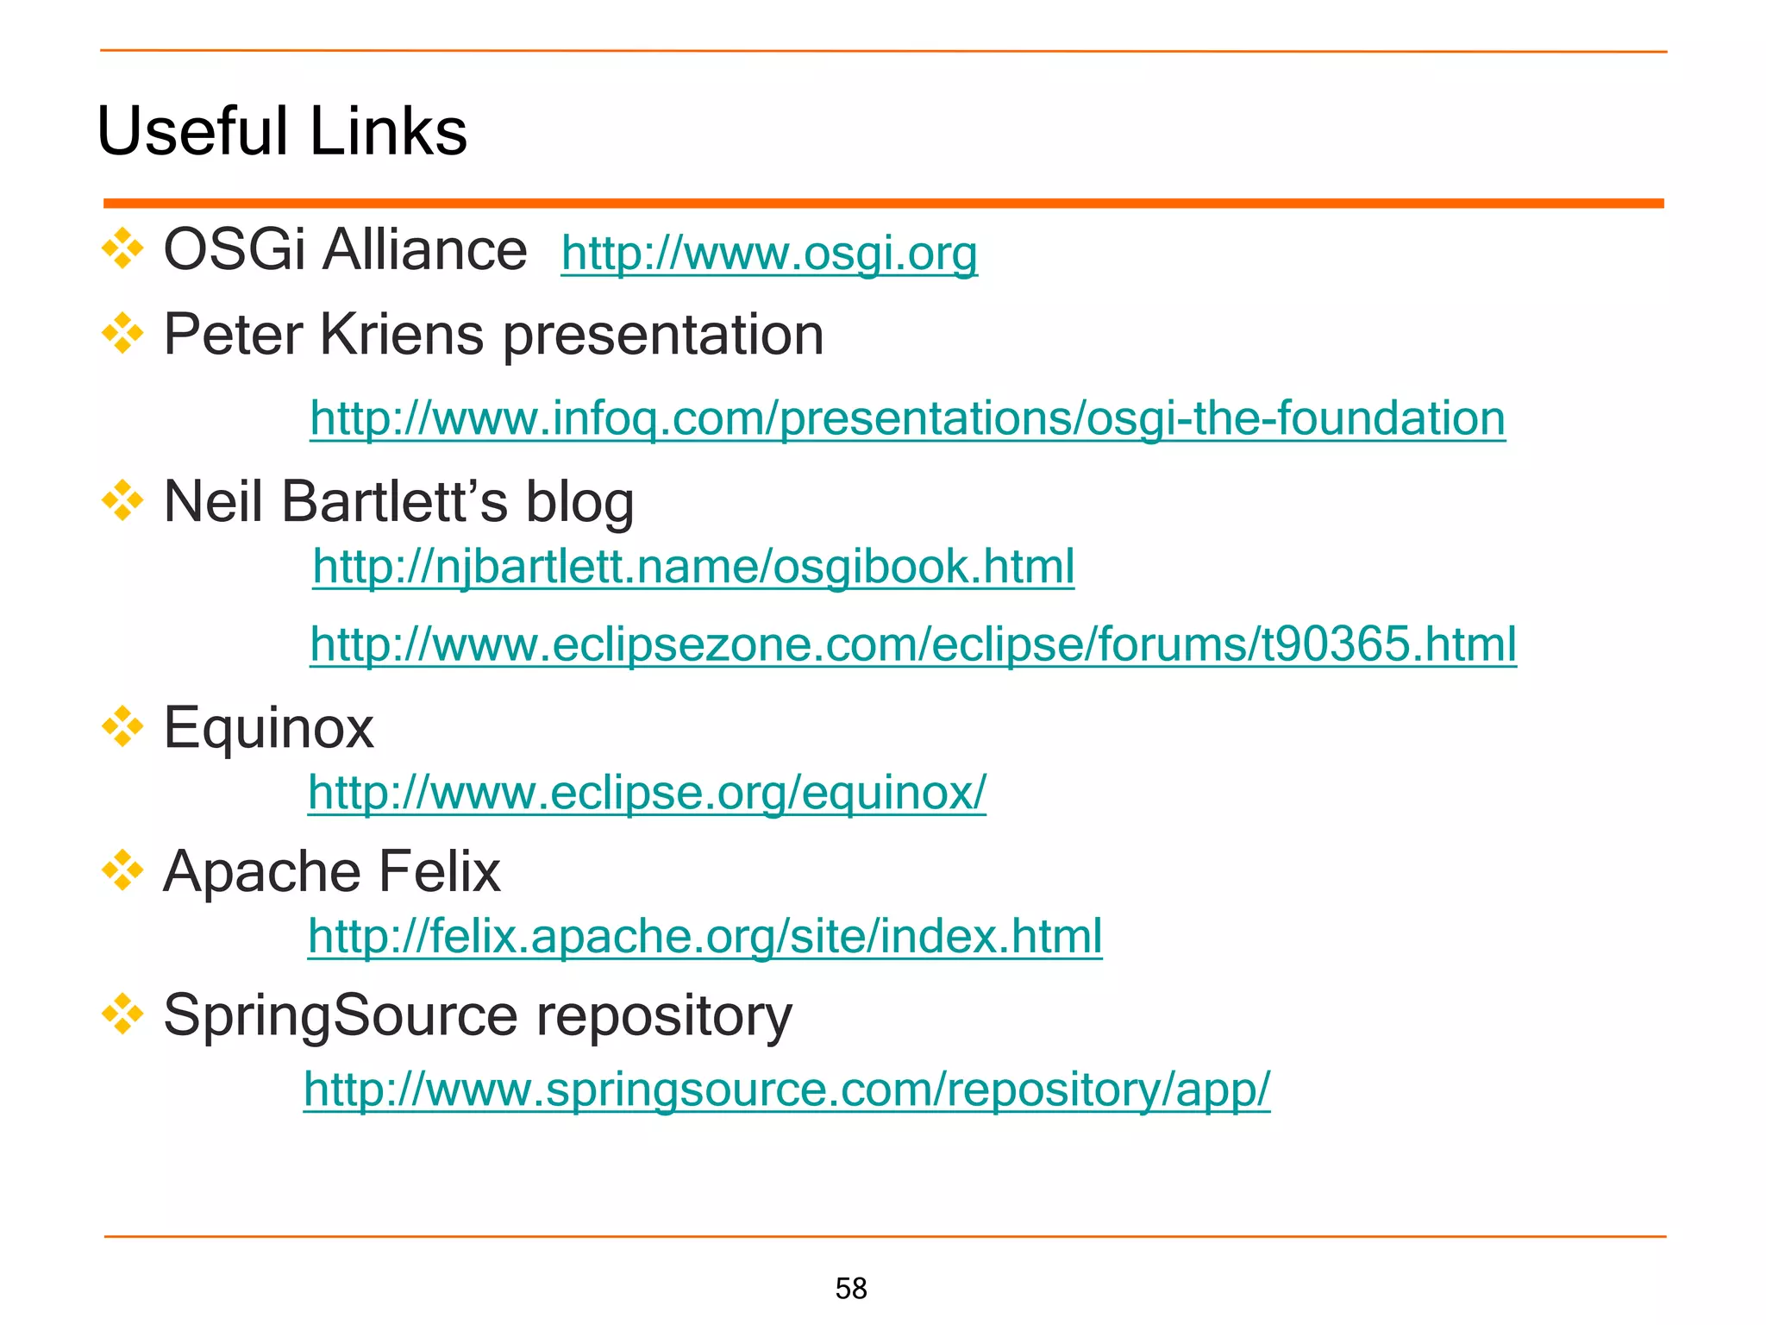Image resolution: width=1766 pixels, height=1325 pixels.
Task: Click the 'OSGi Alliance' bullet text
Action: [x=345, y=249]
